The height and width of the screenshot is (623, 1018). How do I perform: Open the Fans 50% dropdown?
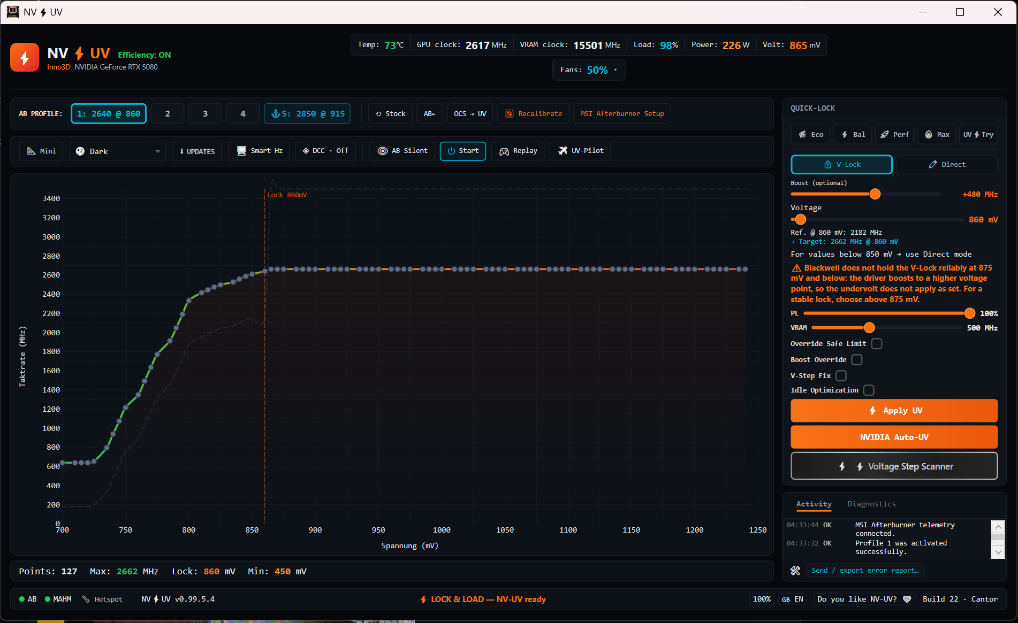(x=589, y=70)
